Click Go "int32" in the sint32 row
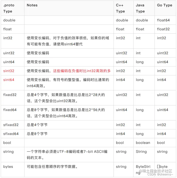Image resolution: width=177 pixels, height=178 pixels. click(x=161, y=71)
